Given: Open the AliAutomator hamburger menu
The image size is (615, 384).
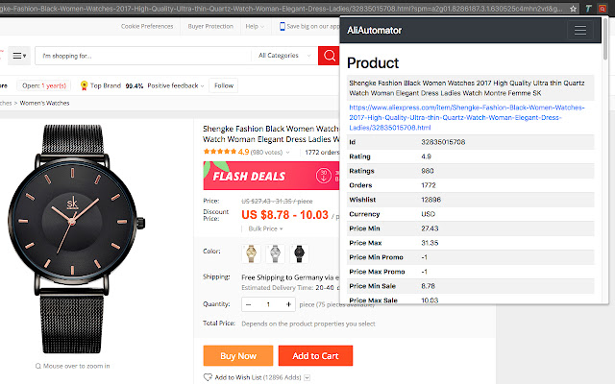Looking at the screenshot, I should coord(578,31).
